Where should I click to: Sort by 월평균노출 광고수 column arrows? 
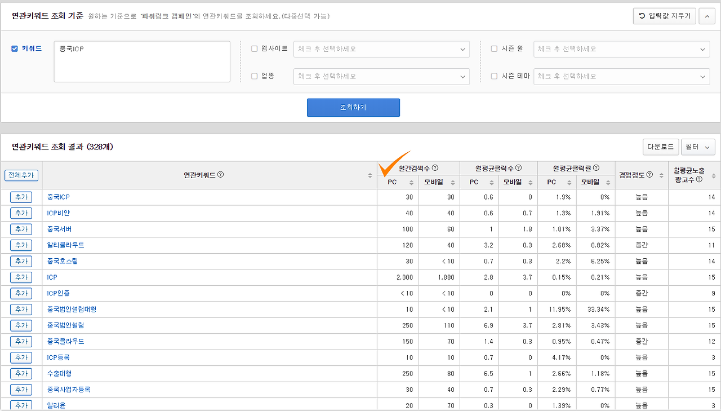pyautogui.click(x=715, y=175)
